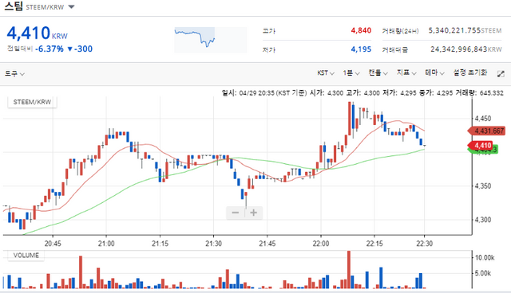Click the 스팀 coin name title

(14, 6)
